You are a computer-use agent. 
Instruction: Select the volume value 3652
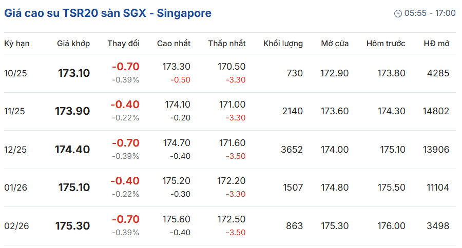292,150
